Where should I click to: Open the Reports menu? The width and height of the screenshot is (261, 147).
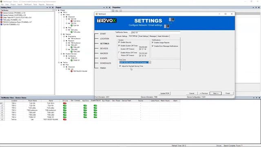point(42,4)
